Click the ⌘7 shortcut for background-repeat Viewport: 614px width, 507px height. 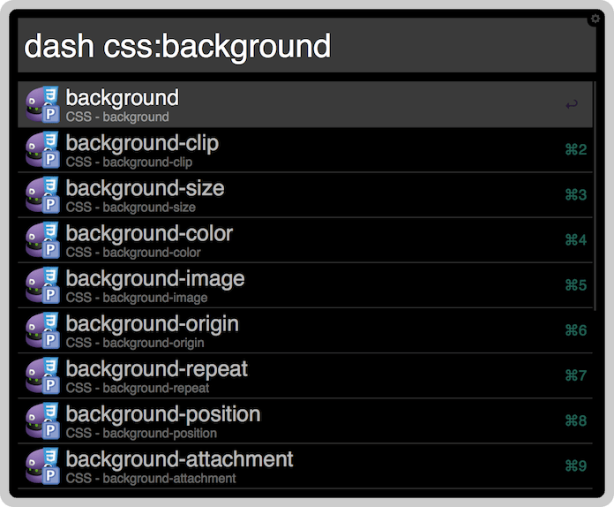575,375
